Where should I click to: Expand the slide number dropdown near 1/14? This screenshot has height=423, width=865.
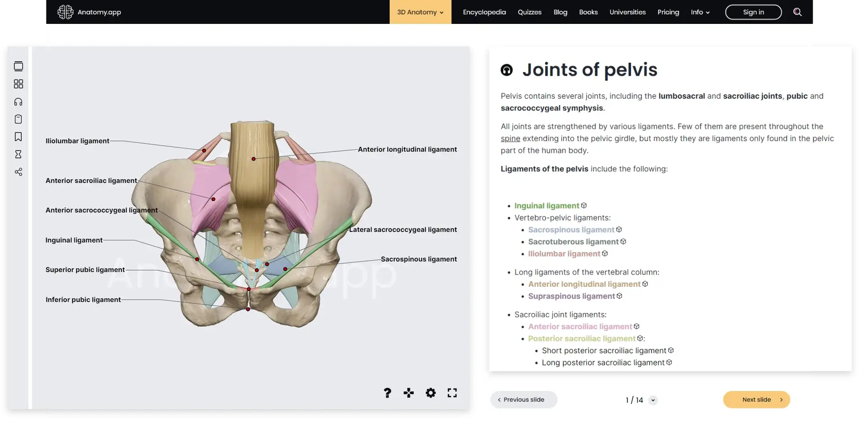[x=653, y=400]
